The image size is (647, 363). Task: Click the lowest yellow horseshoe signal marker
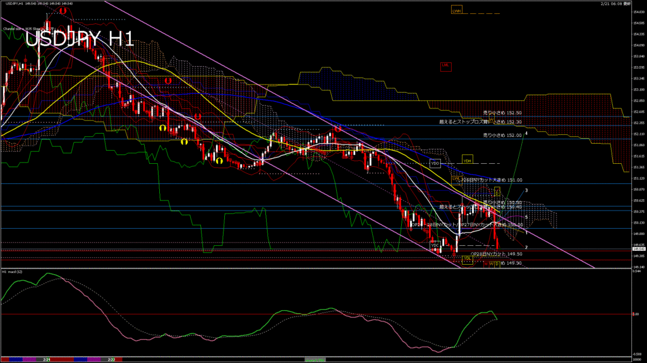point(219,161)
